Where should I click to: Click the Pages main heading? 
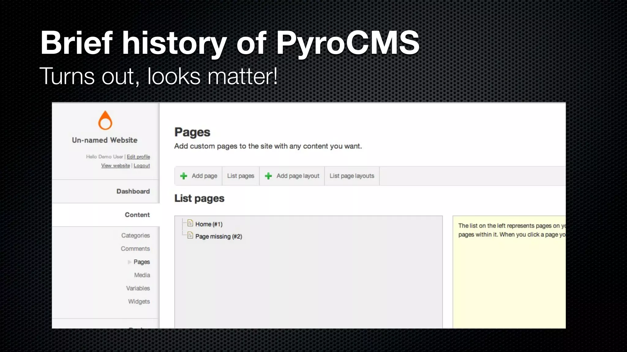192,132
